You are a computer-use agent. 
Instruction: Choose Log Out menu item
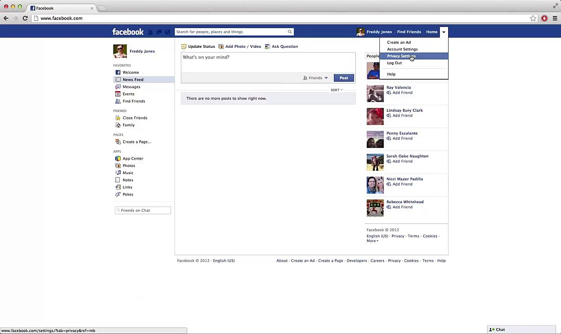394,63
